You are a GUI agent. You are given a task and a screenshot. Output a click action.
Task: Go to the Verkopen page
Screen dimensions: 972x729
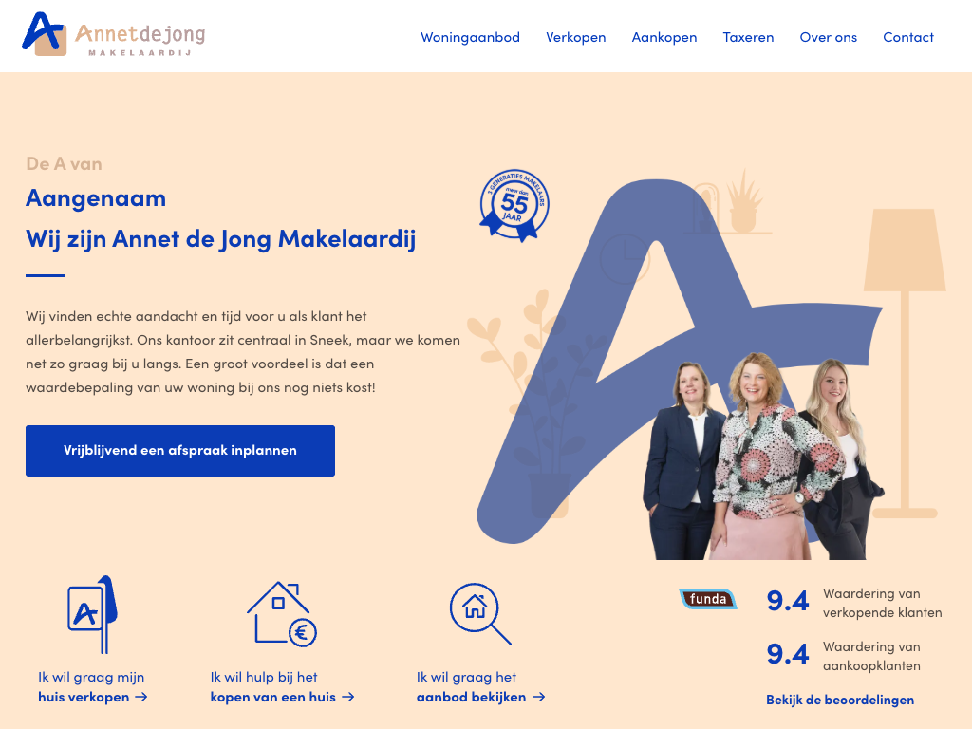(x=576, y=37)
